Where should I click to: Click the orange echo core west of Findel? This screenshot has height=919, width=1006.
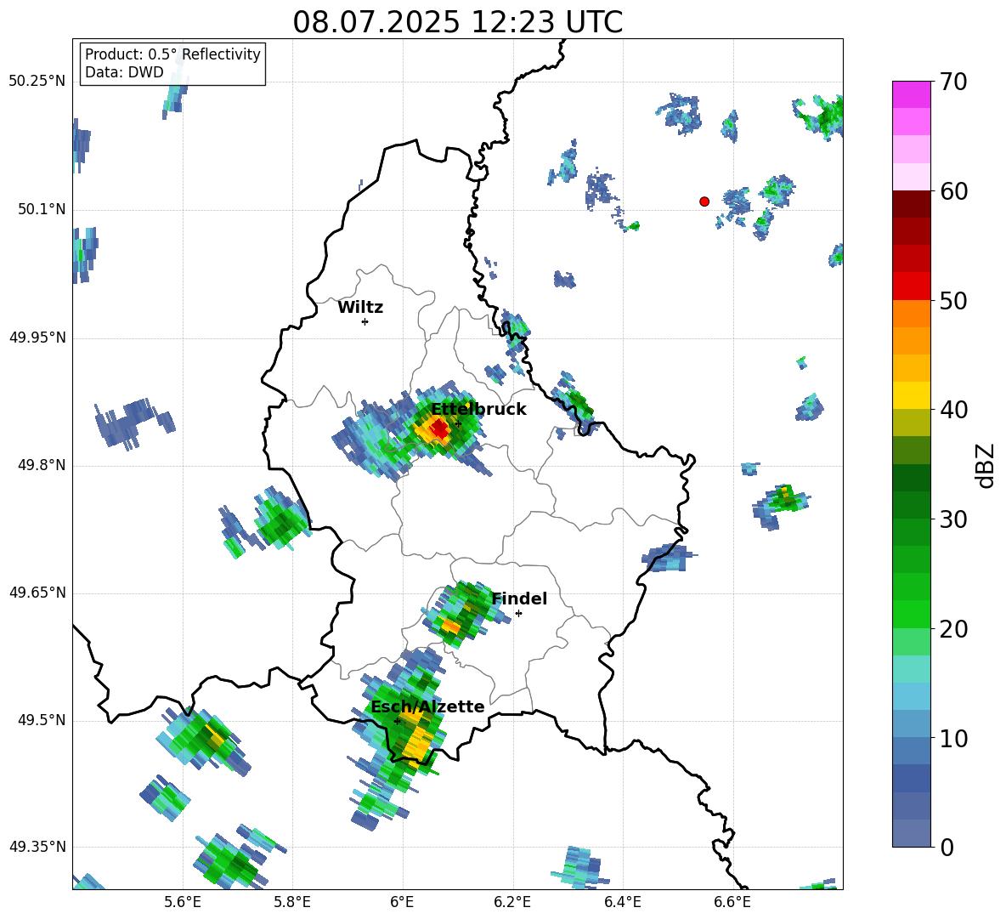click(451, 626)
